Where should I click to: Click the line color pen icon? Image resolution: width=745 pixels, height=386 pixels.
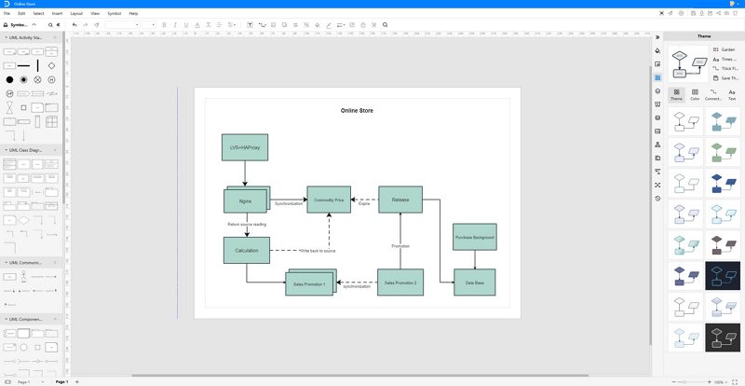pos(329,25)
